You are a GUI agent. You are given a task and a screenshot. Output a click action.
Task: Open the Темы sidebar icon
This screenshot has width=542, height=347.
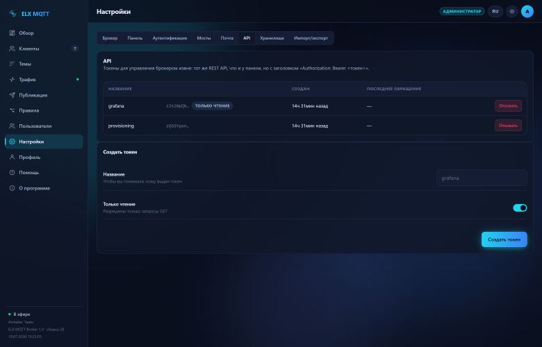point(12,64)
